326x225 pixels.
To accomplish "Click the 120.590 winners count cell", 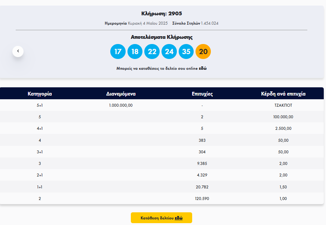I will pyautogui.click(x=202, y=199).
